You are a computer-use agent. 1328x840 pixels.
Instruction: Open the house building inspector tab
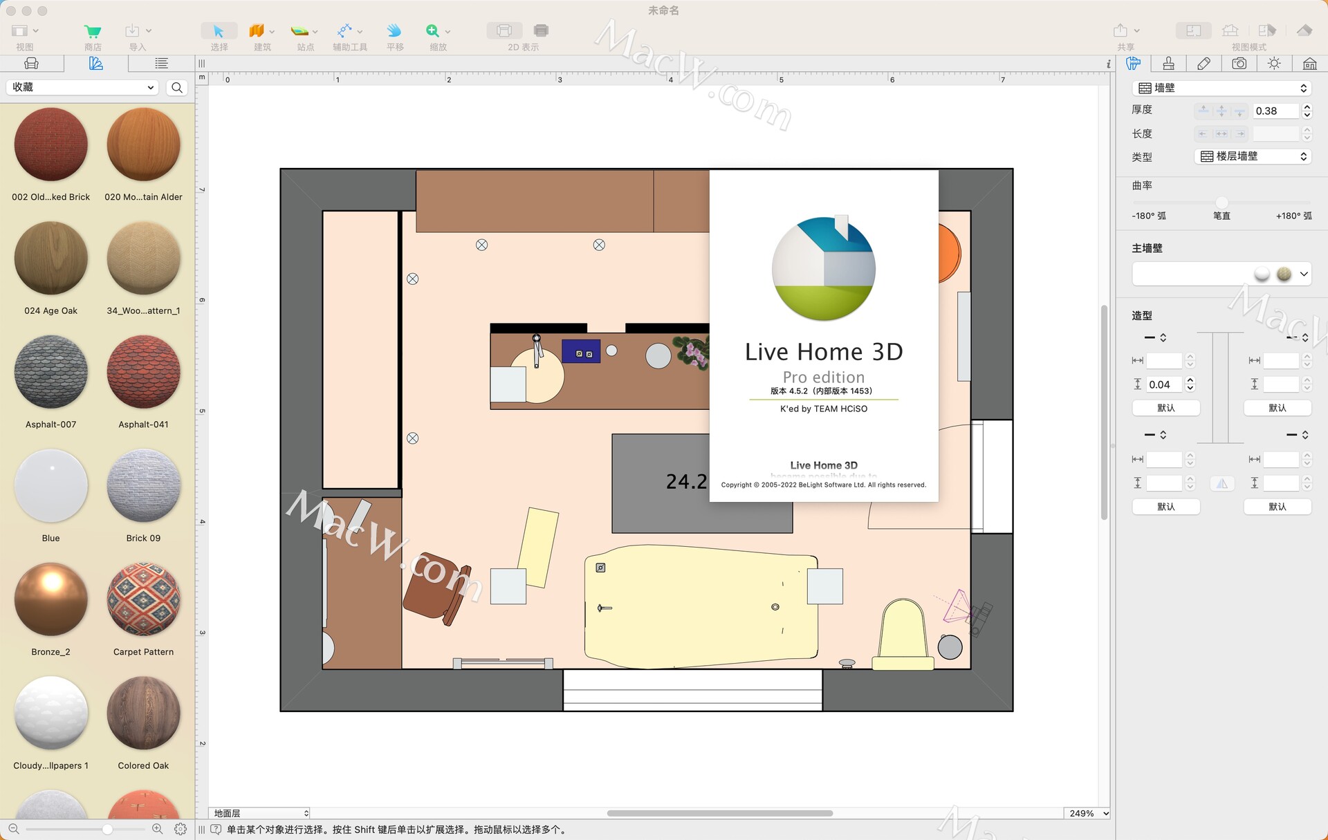[x=1309, y=64]
